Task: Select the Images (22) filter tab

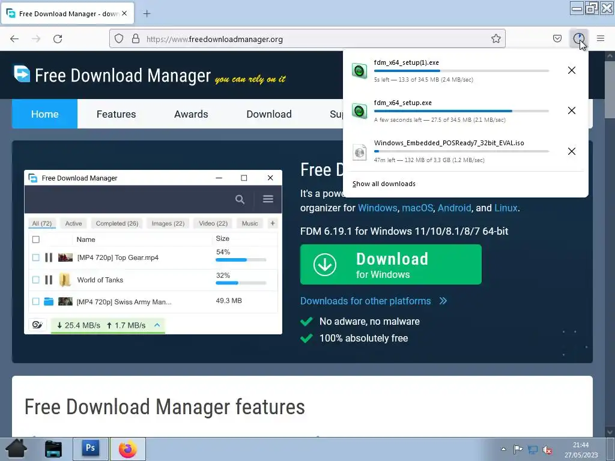Action: click(x=168, y=223)
